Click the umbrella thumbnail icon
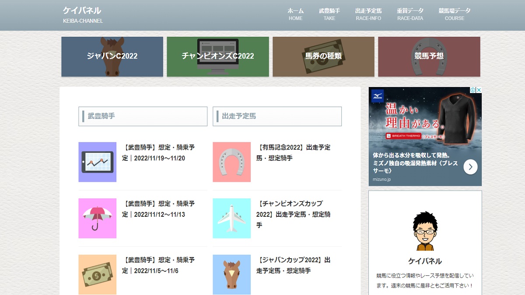 (x=98, y=218)
